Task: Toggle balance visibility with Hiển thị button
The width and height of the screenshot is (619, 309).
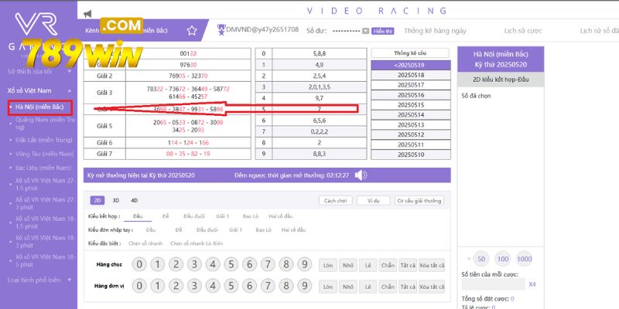Action: coord(382,30)
